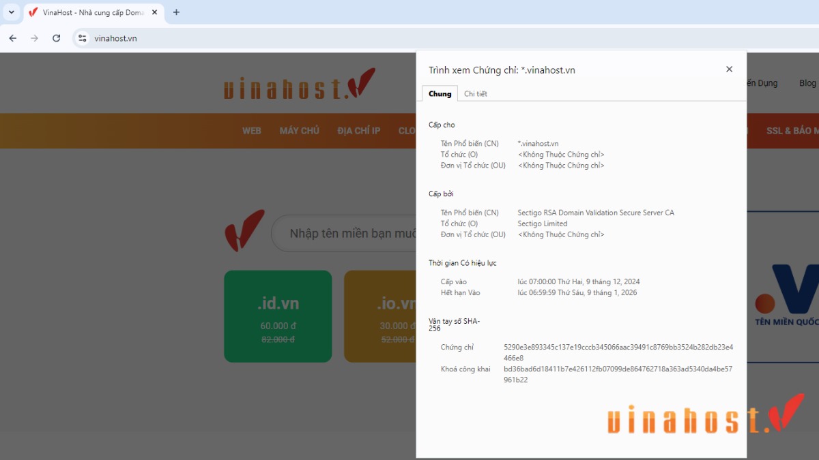Switch to the Chi tiết tab

(x=475, y=94)
